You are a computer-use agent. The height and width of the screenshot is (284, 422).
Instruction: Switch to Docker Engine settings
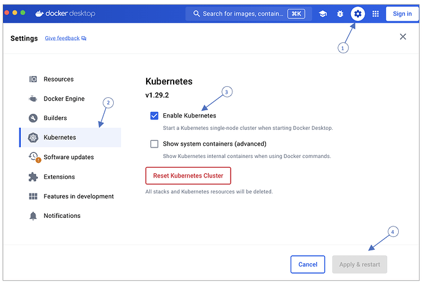coord(71,99)
